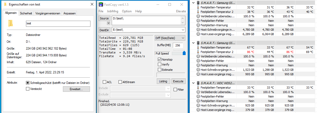This screenshot has width=317, height=113.
Task: Click the thermometer icon for the 67 °C Festplatten-Temperatur row
Action: [x=198, y=47]
